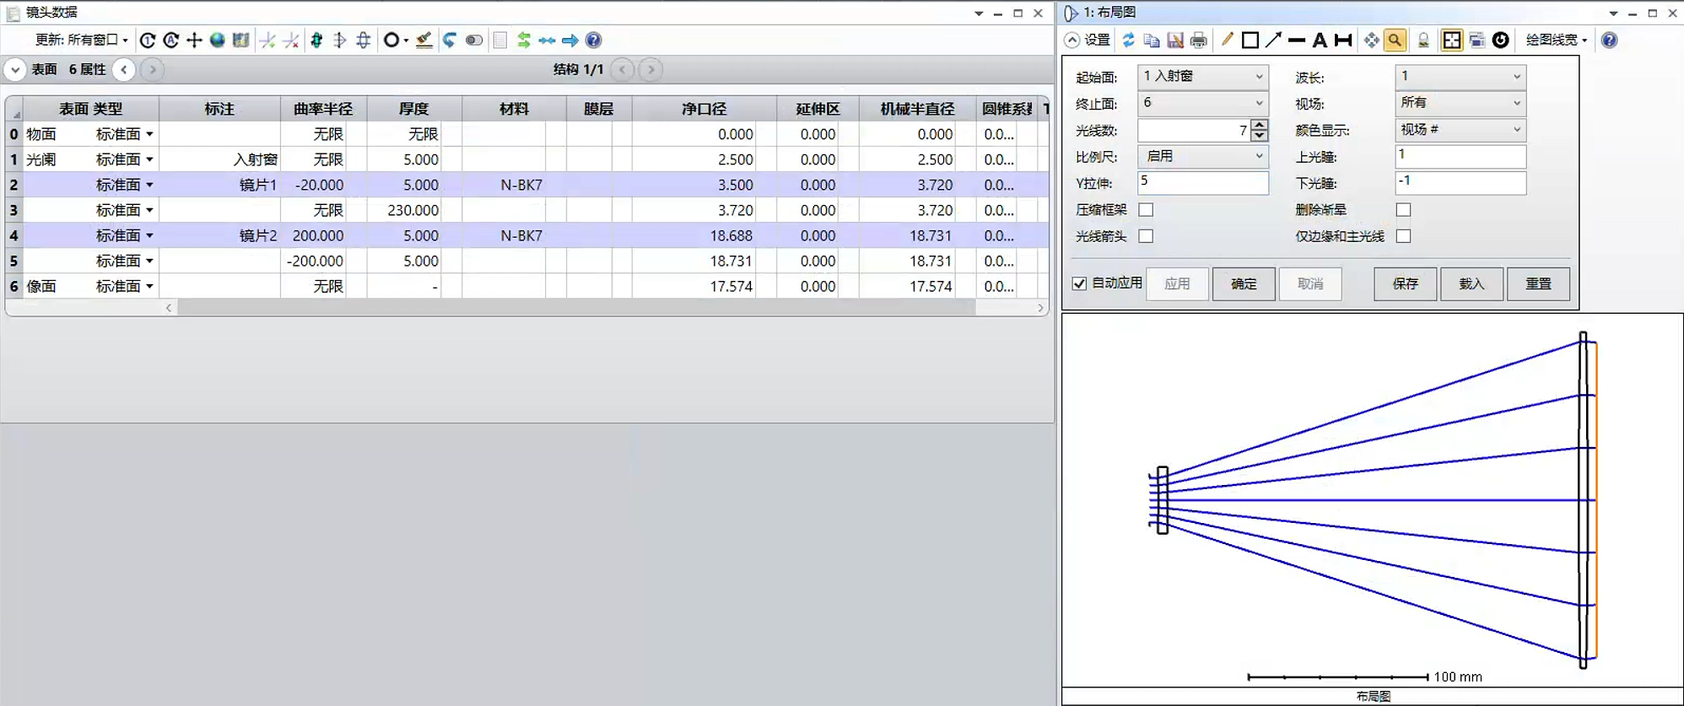
Task: Open the 比例尺 dropdown showing 启用
Action: point(1202,156)
